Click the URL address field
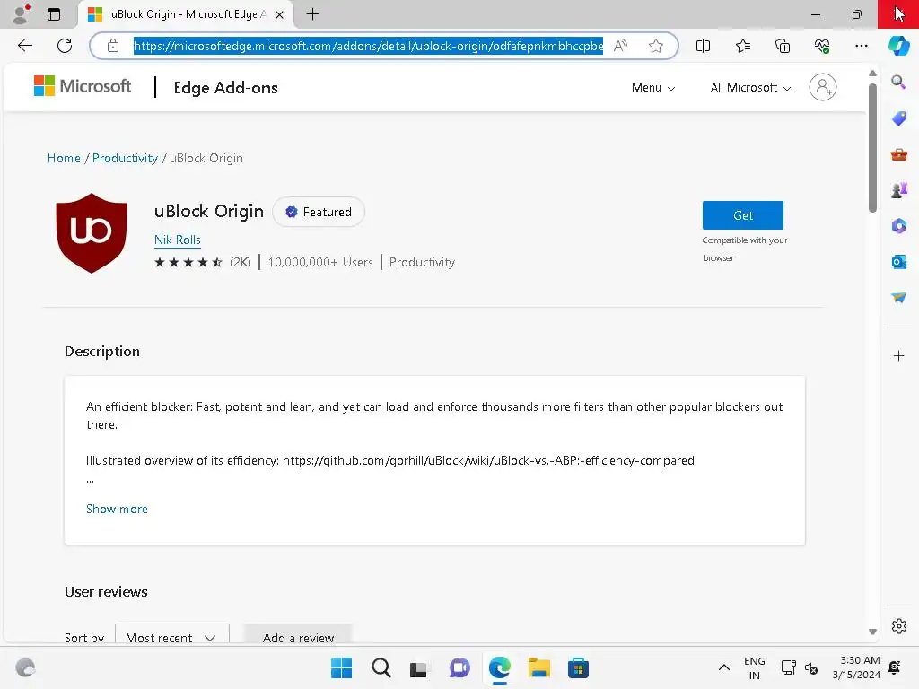Viewport: 919px width, 689px height. (368, 46)
